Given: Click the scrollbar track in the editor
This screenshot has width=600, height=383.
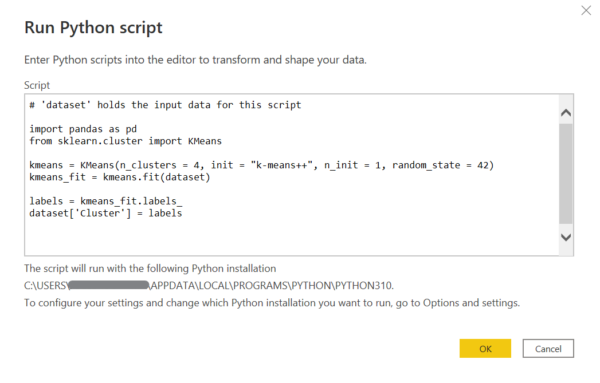Looking at the screenshot, I should 566,172.
